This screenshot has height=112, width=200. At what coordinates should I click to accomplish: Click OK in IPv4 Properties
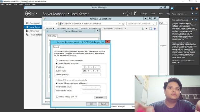pos(91,104)
